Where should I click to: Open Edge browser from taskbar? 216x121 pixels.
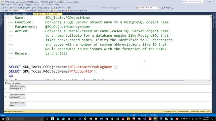(x=80, y=119)
